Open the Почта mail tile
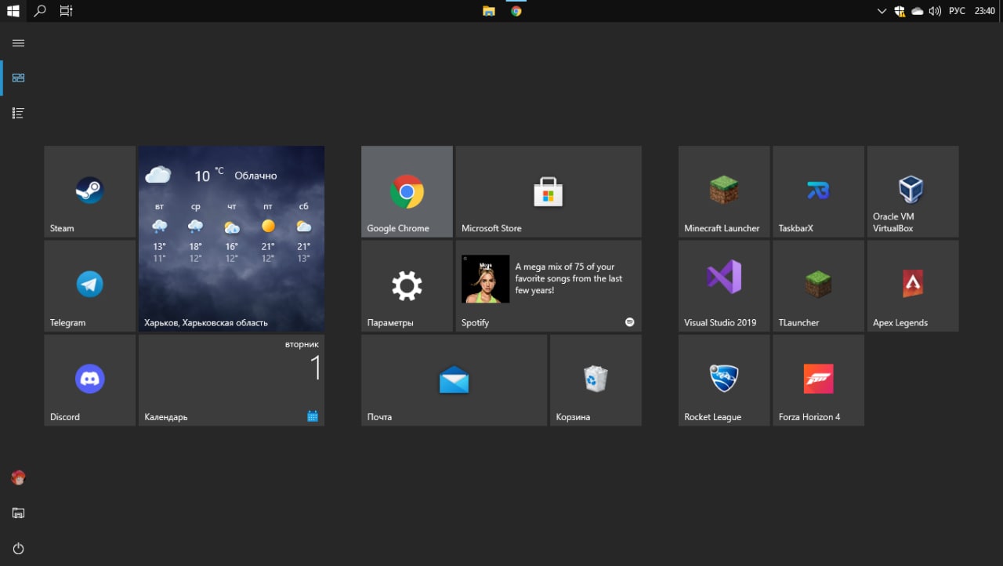Viewport: 1003px width, 566px height. coord(454,380)
